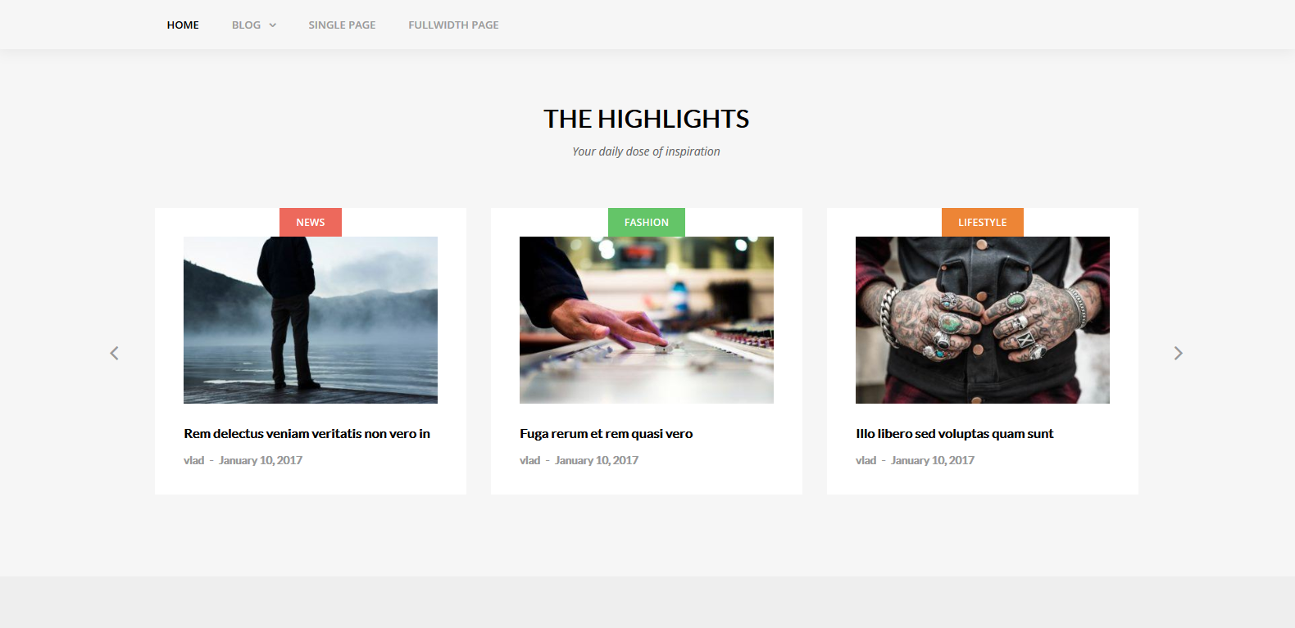Open the Home menu item
Image resolution: width=1295 pixels, height=628 pixels.
click(183, 25)
